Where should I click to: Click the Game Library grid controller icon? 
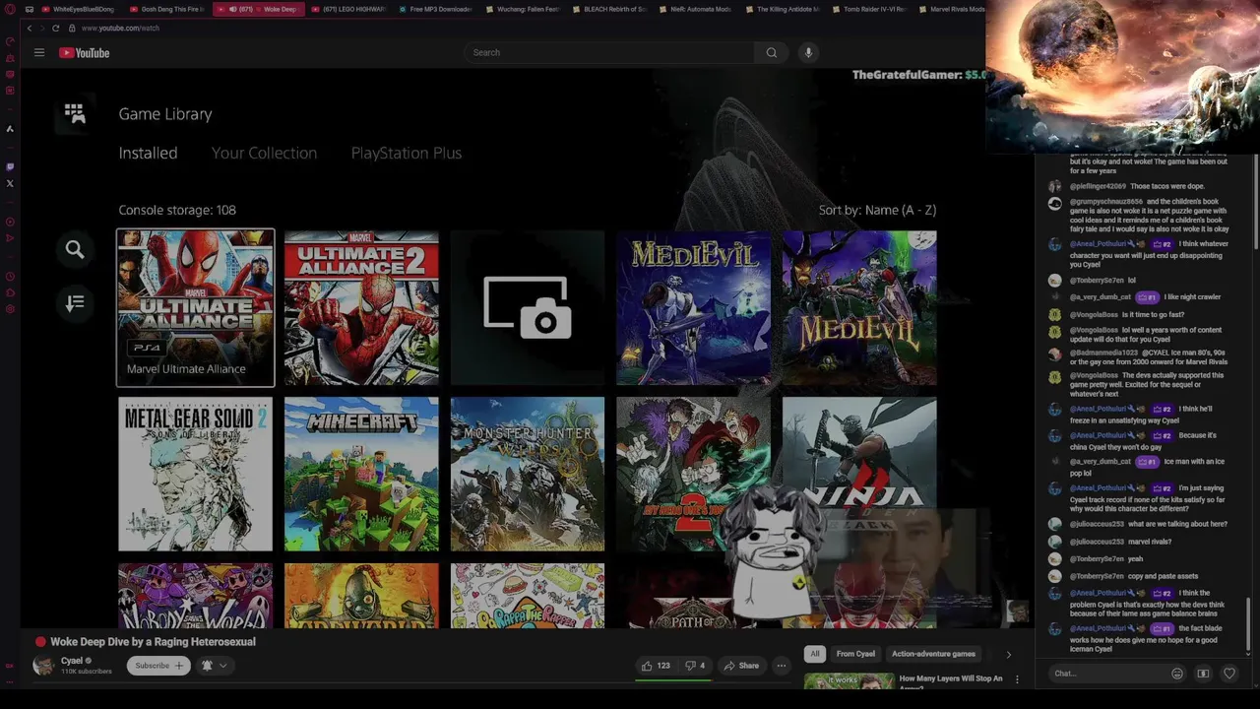coord(75,114)
